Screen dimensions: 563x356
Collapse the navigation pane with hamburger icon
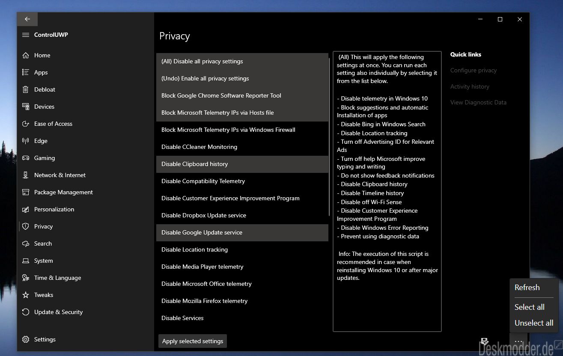(x=26, y=35)
